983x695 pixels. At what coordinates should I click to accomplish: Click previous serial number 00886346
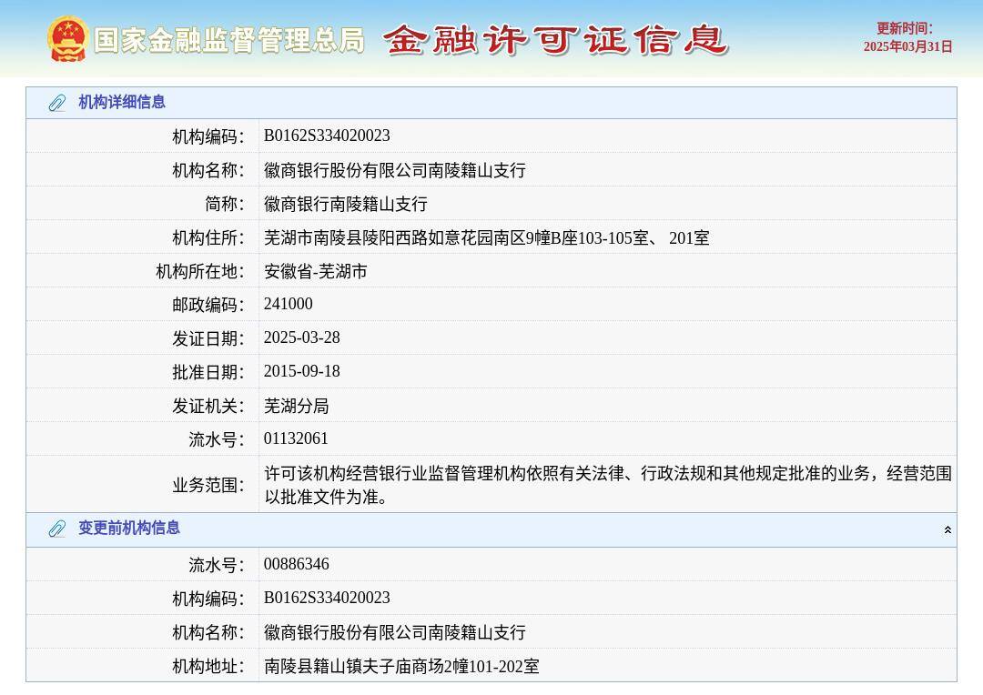pos(295,564)
